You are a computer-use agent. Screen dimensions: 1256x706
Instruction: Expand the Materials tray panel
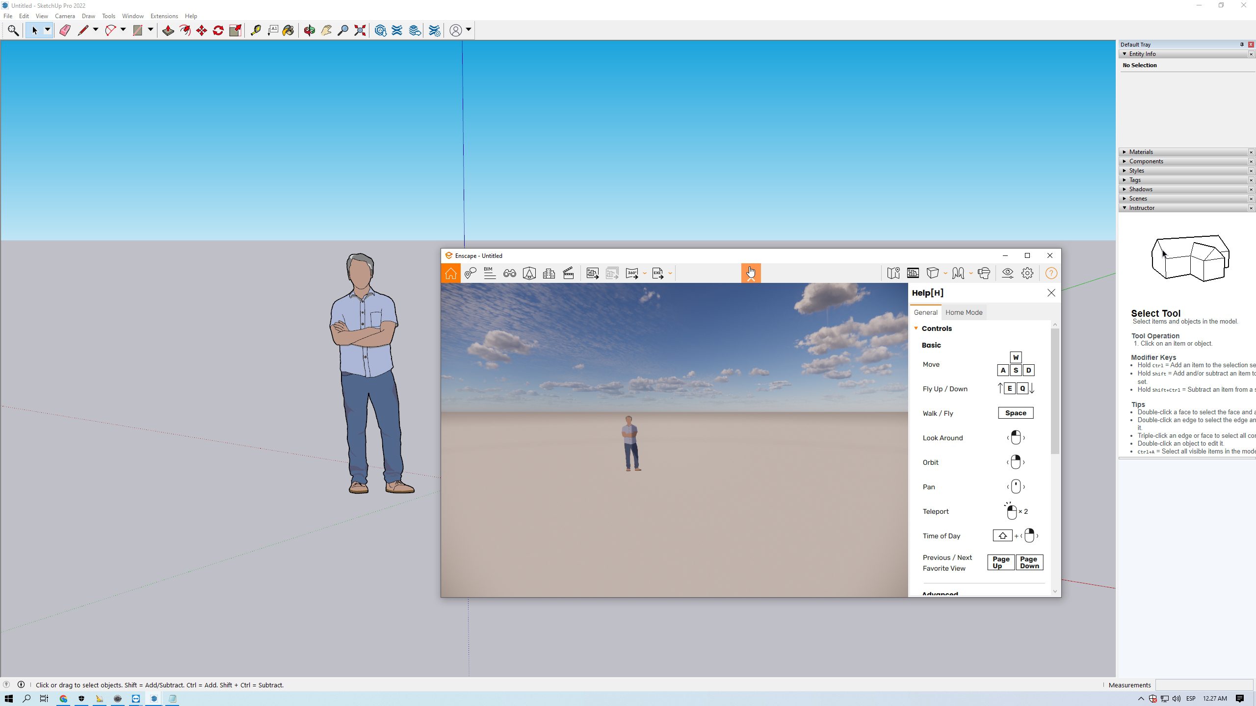point(1141,152)
